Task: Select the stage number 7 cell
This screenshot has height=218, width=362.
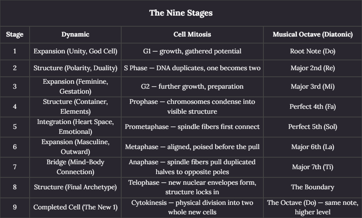Action: tap(15, 167)
